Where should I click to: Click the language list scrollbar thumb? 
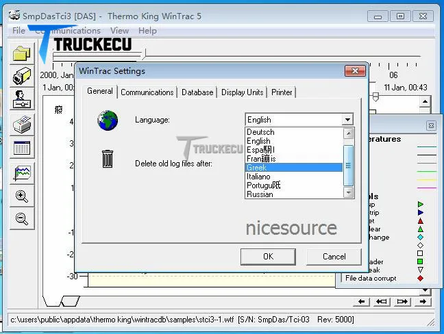point(348,166)
